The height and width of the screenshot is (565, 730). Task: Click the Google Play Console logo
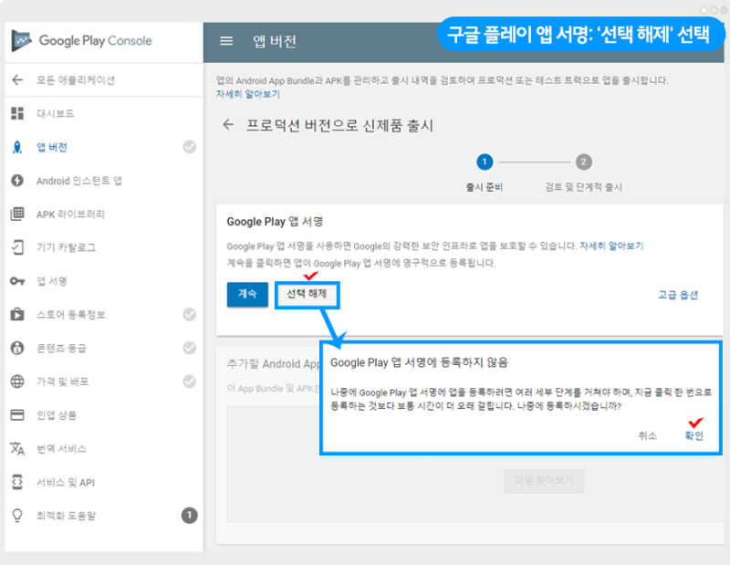point(82,41)
